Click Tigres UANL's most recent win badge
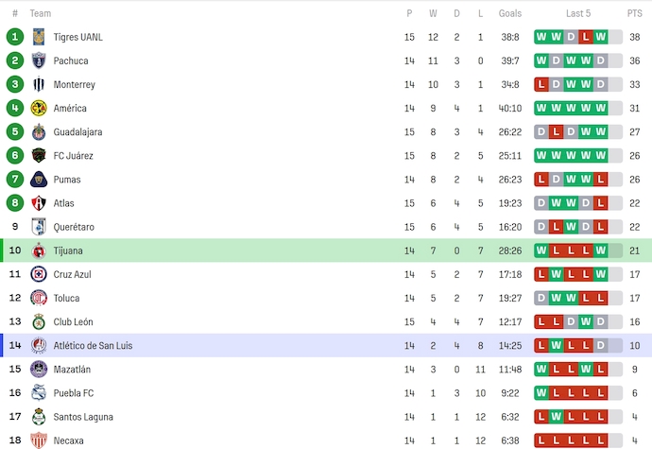The image size is (652, 449). 601,37
